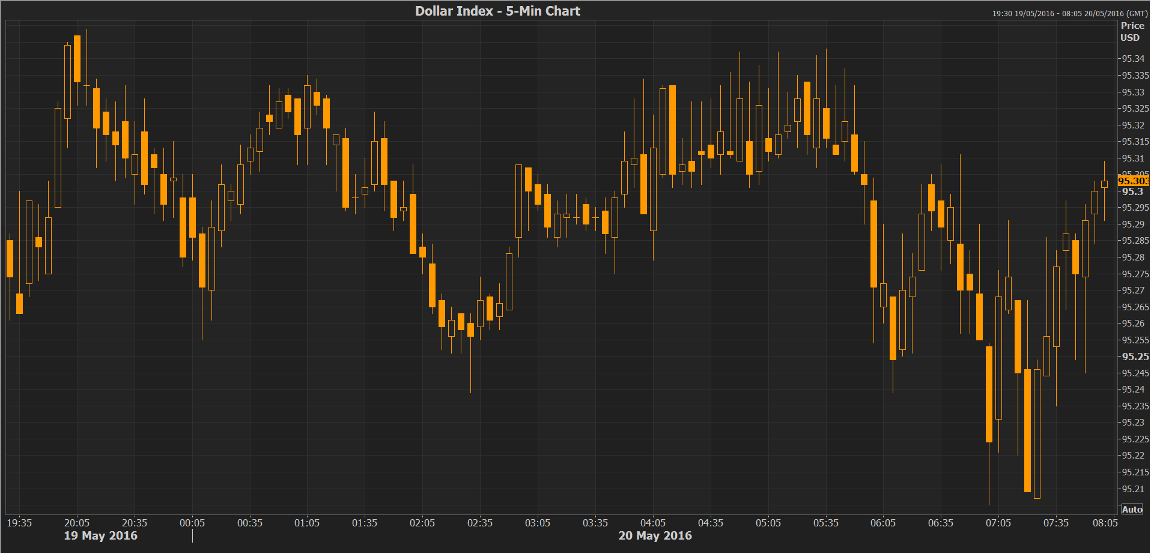Click the 95.33 price axis label

[x=1133, y=92]
